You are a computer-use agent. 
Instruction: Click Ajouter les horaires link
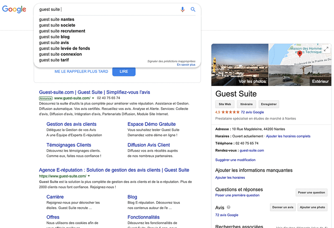pyautogui.click(x=230, y=178)
